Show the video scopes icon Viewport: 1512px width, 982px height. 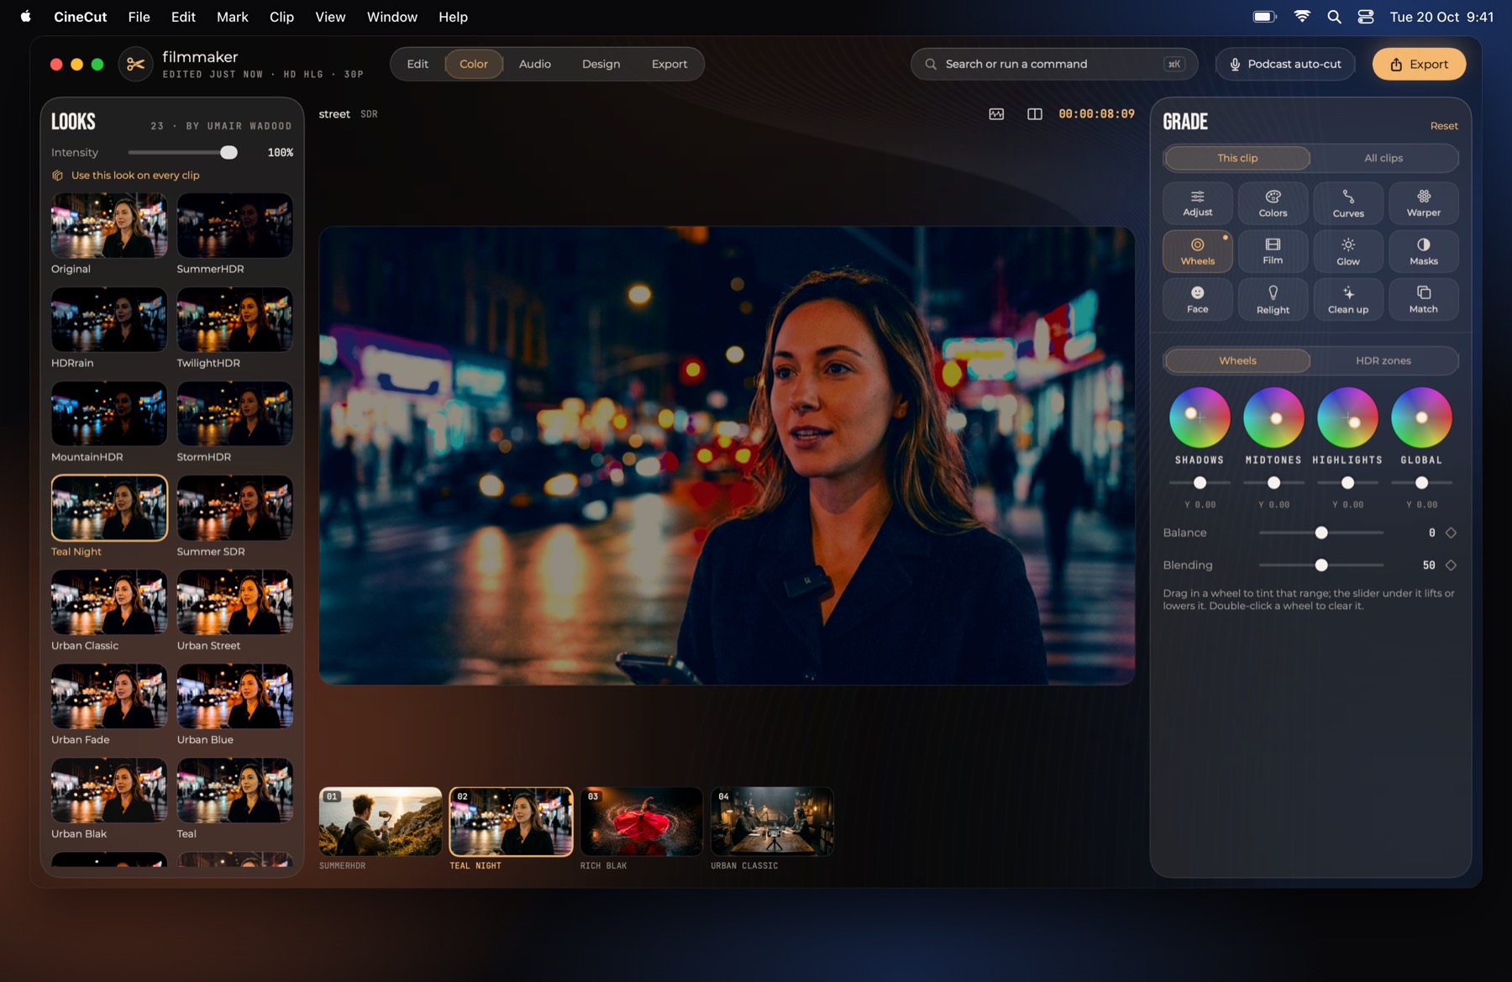[996, 114]
